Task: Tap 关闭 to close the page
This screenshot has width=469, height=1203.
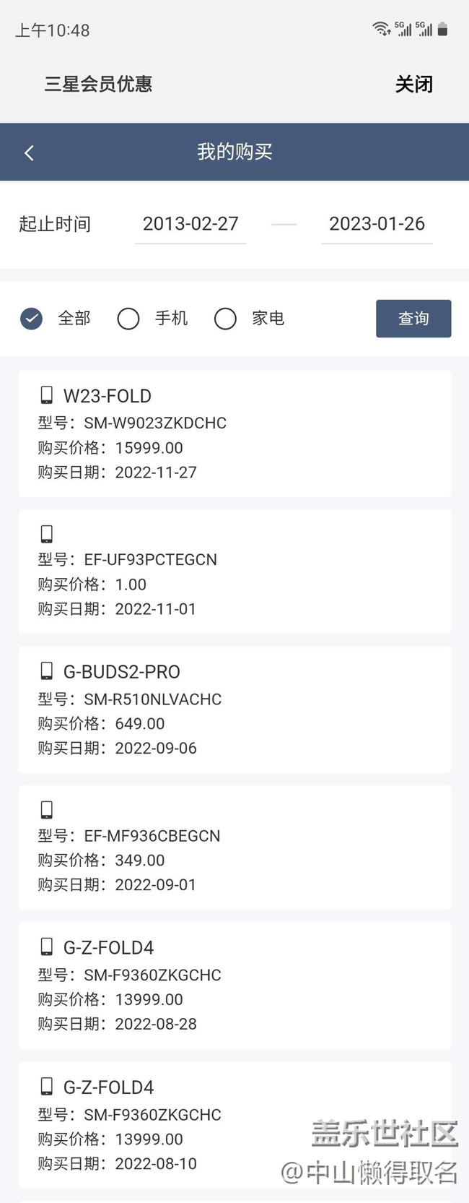Action: click(413, 85)
